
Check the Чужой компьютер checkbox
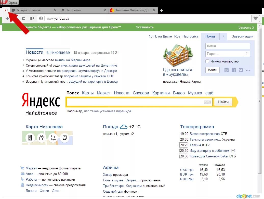(207, 61)
